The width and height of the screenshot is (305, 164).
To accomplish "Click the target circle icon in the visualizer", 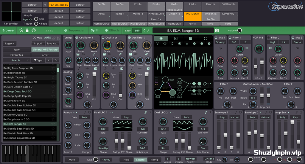I will pyautogui.click(x=180, y=44).
